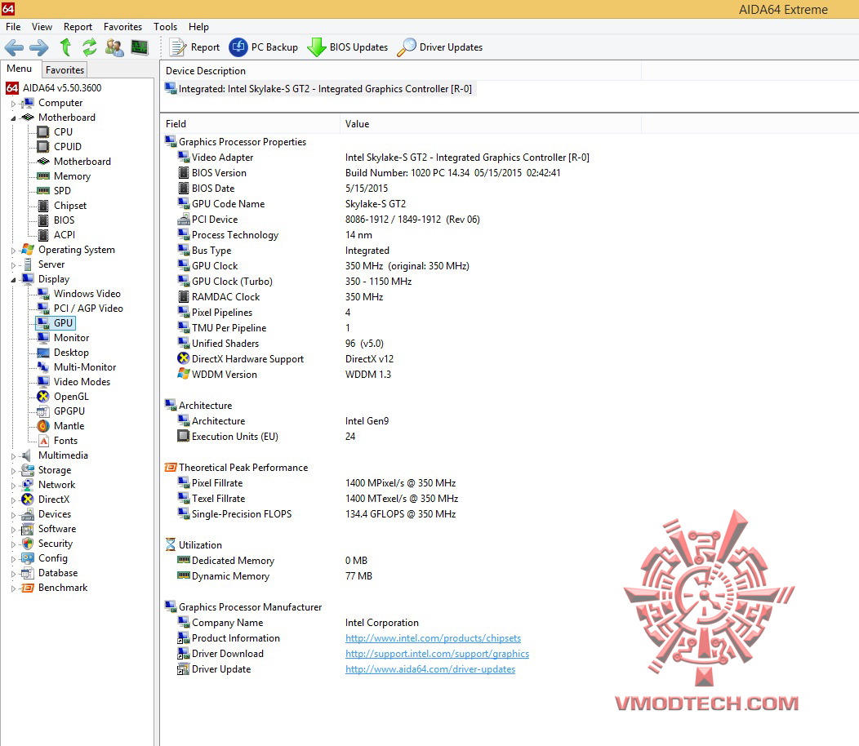The image size is (859, 746).
Task: Open the green system monitor toolbar icon
Action: click(140, 47)
